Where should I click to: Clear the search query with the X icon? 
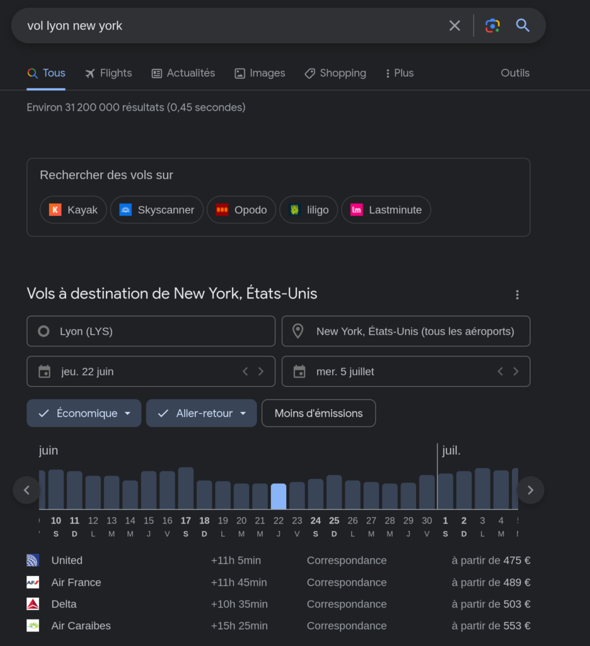454,25
